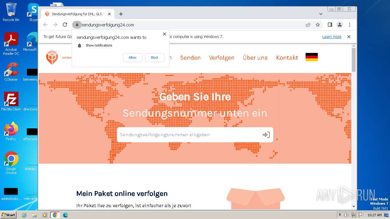Viewport: 390px width, 219px height.
Task: Bookmark this page with star icon
Action: pos(318,25)
